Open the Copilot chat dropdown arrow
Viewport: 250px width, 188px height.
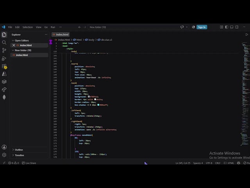pos(187,27)
